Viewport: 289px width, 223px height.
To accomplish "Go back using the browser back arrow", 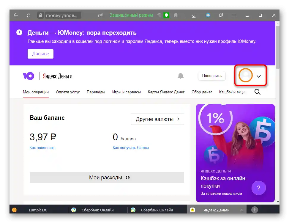I will click(16, 15).
